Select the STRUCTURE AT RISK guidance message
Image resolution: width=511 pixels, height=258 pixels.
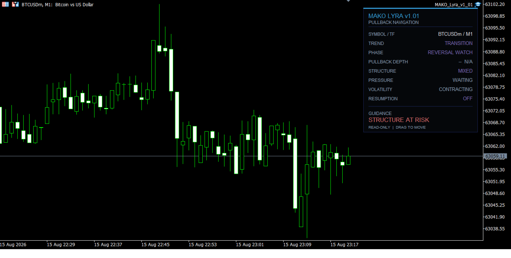[x=399, y=120]
